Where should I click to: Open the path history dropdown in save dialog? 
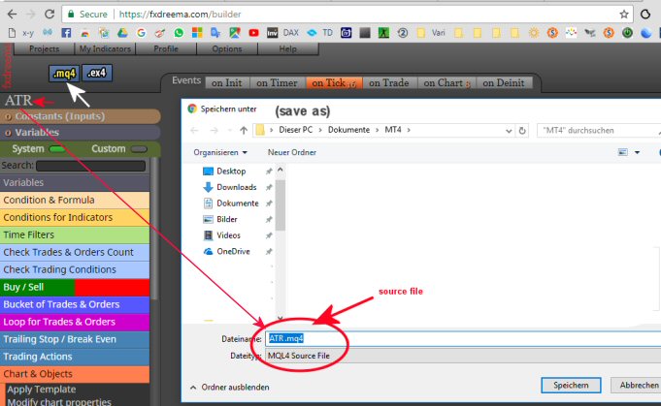click(509, 131)
